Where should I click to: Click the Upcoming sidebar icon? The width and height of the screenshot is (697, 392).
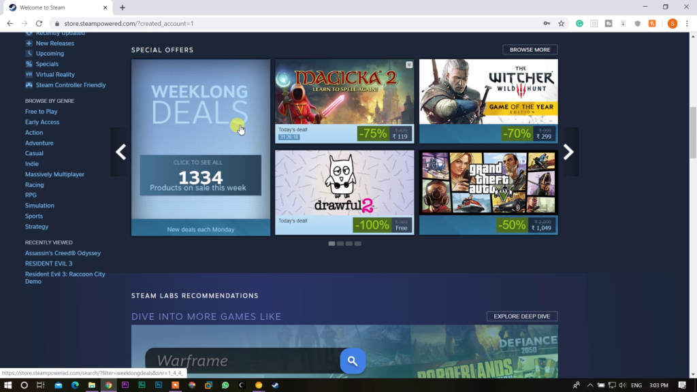29,53
